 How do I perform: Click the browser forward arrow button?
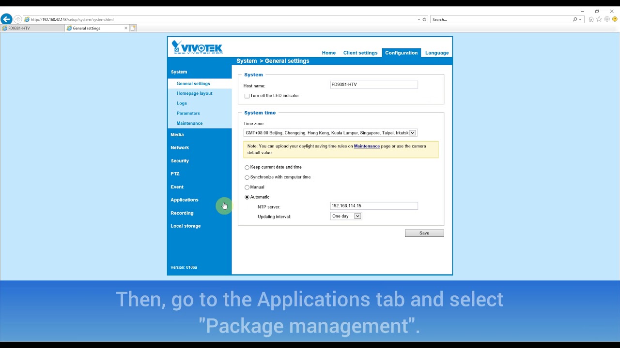pyautogui.click(x=17, y=19)
